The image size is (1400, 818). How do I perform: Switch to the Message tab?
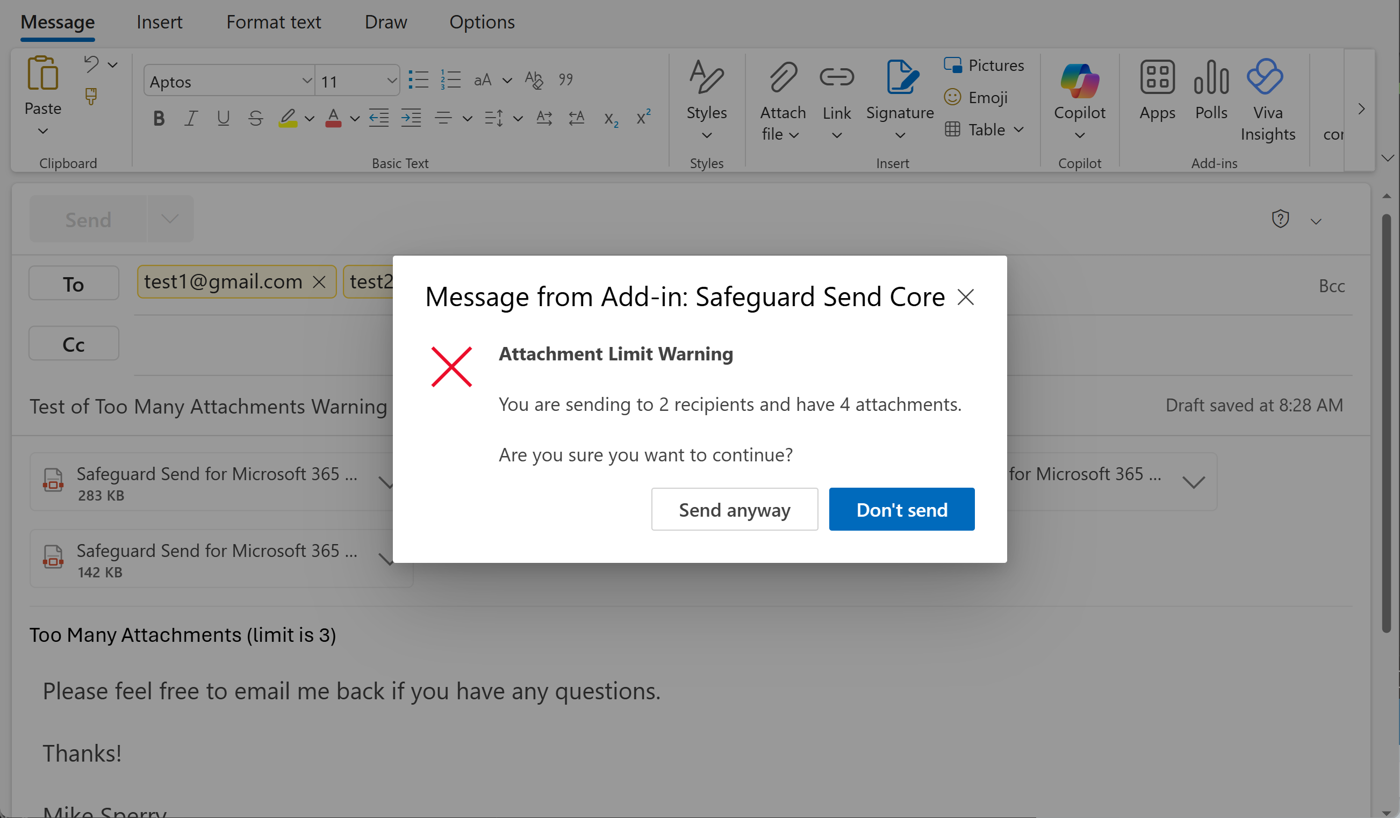[58, 22]
